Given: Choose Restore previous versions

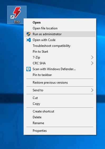Looking at the screenshot, I should (x=60, y=83).
